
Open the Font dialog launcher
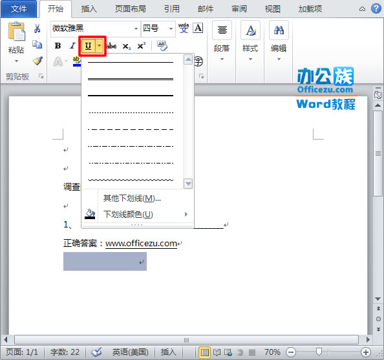201,76
